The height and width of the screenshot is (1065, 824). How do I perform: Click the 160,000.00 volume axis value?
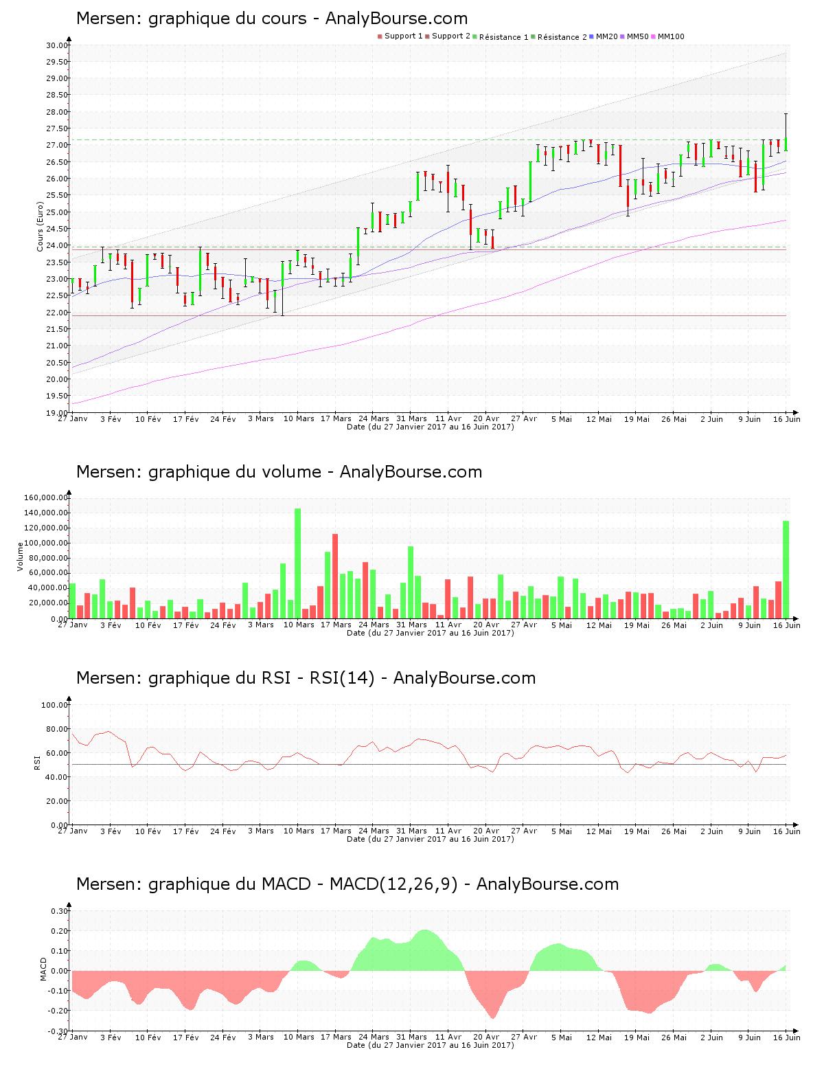(x=46, y=498)
